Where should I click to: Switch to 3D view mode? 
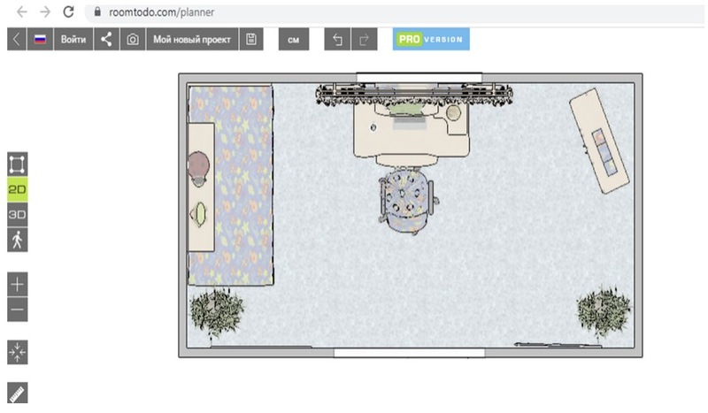pos(17,214)
